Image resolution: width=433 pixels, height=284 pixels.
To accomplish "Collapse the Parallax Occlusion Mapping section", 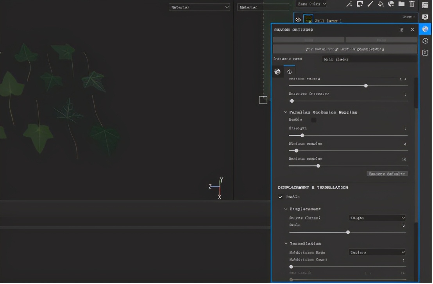I will click(286, 112).
